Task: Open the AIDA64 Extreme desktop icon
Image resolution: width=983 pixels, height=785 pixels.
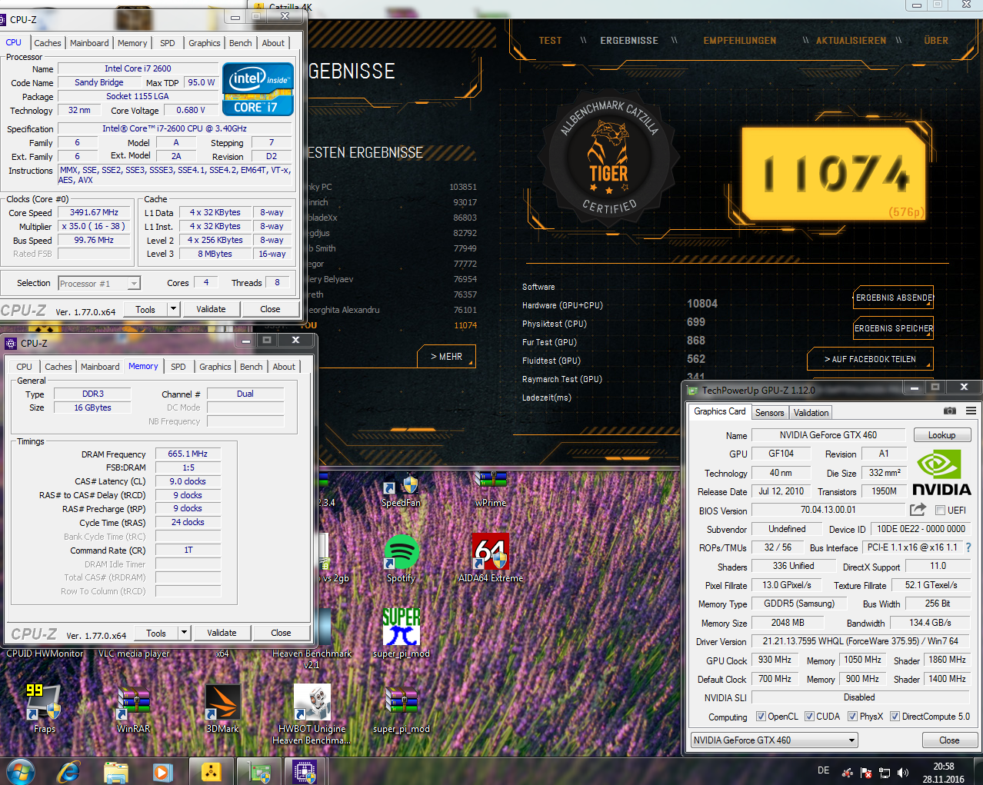Action: tap(491, 557)
